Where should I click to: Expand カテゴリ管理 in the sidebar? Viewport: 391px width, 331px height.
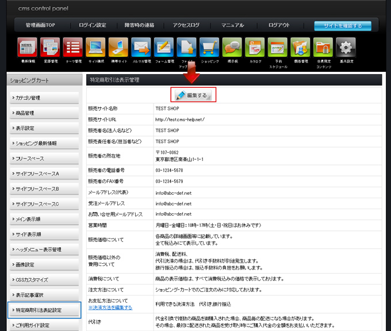coord(43,98)
